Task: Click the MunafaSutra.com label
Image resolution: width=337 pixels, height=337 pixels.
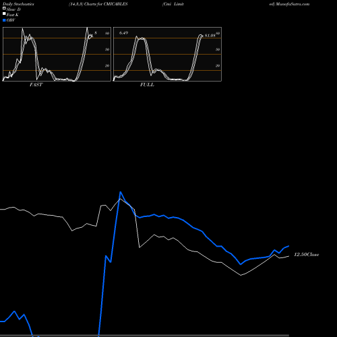Action: tap(293, 4)
